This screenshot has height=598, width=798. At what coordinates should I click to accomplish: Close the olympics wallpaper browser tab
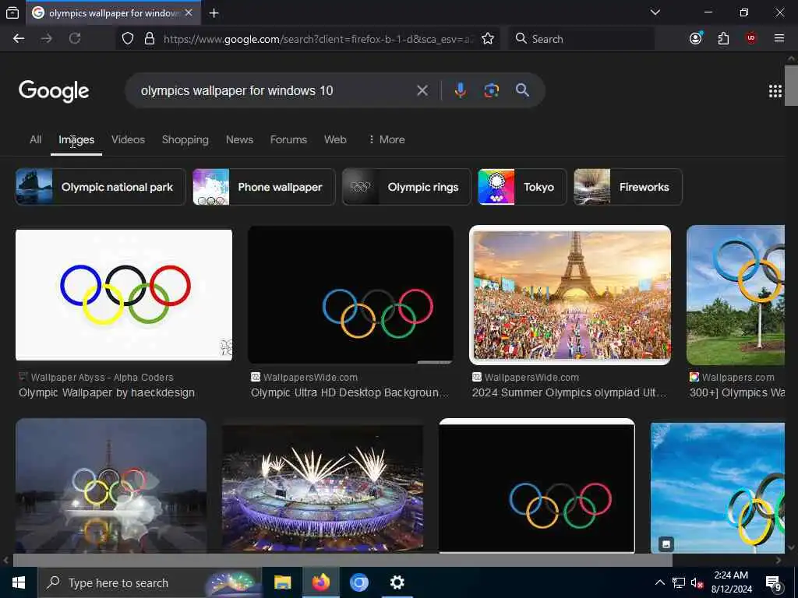pos(189,12)
